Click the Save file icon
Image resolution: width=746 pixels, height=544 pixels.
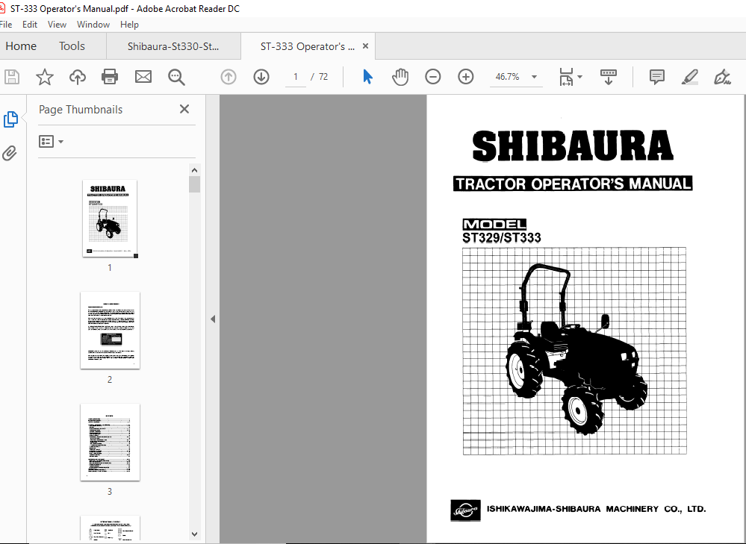(x=12, y=77)
